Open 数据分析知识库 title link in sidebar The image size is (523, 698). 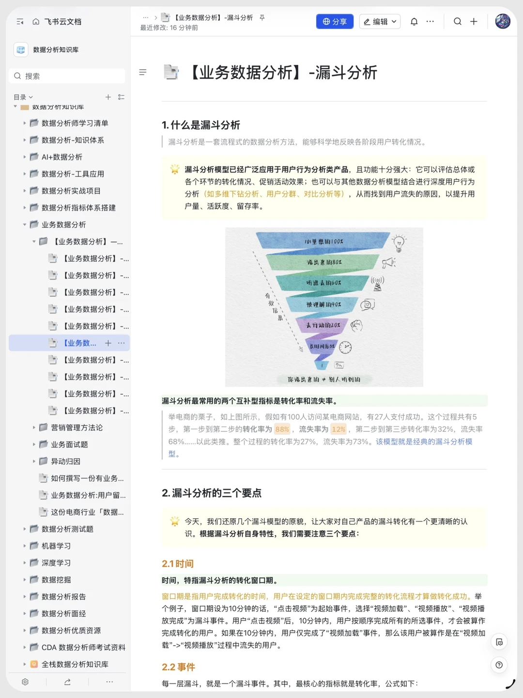[x=56, y=49]
